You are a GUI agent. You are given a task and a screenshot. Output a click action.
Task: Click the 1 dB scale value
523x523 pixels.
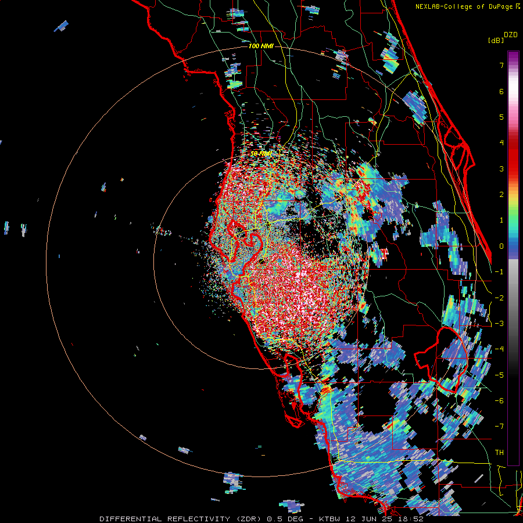pyautogui.click(x=501, y=220)
